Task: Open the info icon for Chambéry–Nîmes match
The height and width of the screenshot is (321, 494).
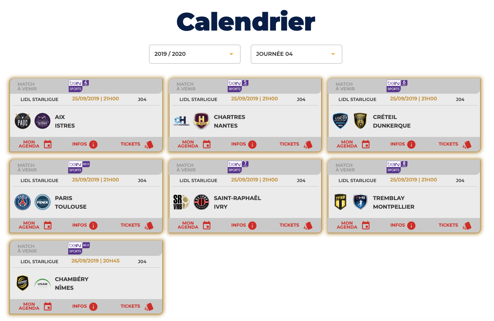Action: tap(93, 306)
